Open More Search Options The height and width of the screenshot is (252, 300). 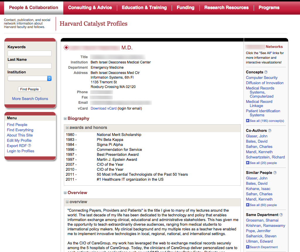pyautogui.click(x=30, y=99)
